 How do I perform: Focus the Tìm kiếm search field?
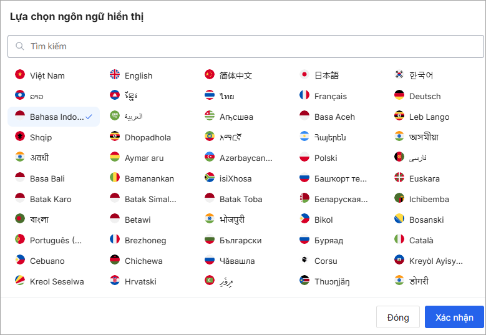pyautogui.click(x=245, y=46)
